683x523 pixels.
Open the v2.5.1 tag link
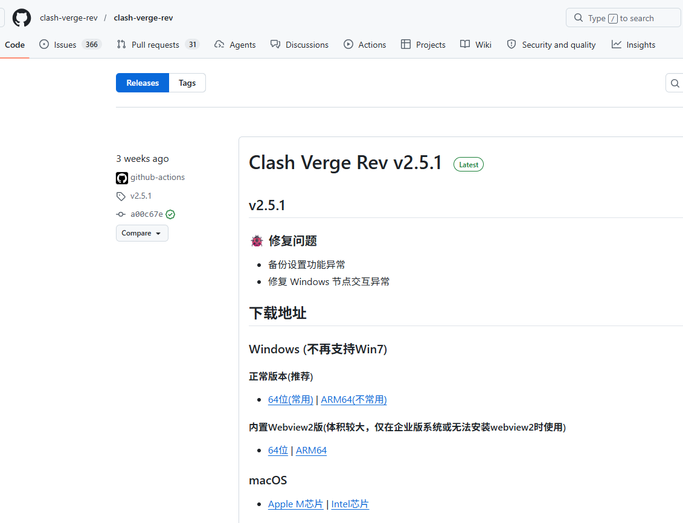(141, 196)
